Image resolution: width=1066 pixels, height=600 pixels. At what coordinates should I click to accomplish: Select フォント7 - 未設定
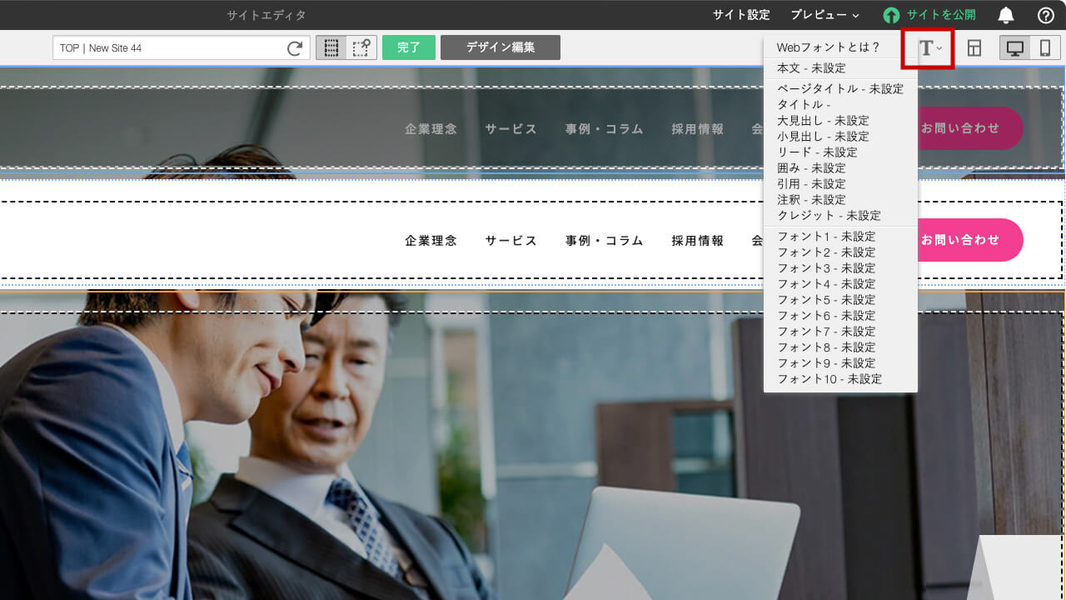(826, 331)
